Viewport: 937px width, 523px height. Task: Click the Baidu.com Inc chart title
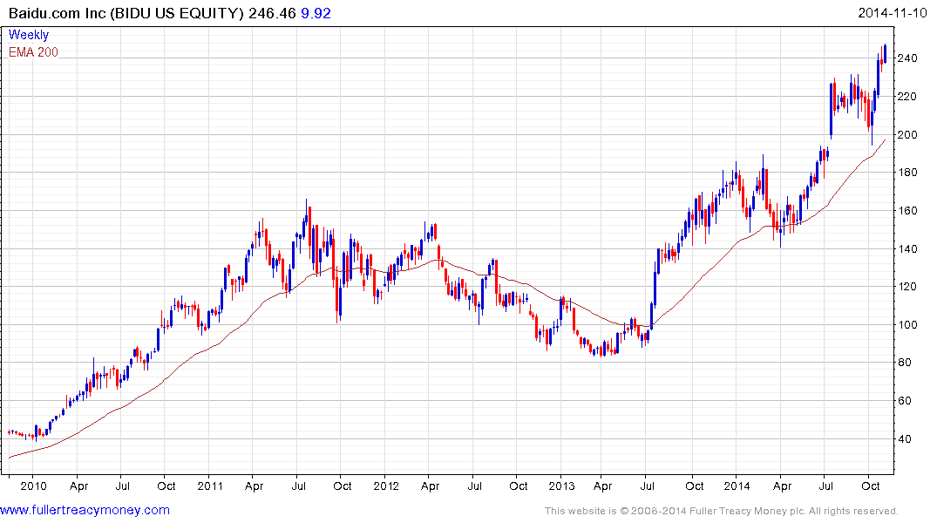click(x=126, y=13)
